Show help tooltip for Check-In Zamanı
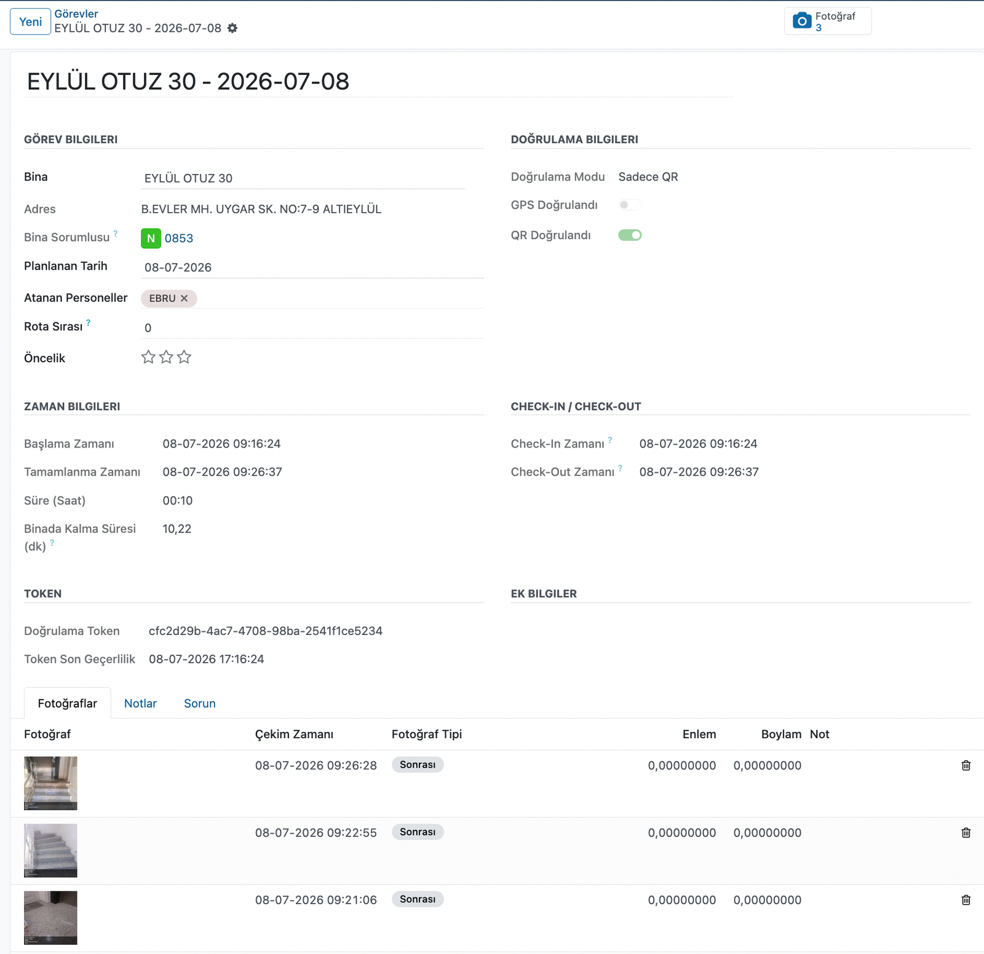Viewport: 984px width, 954px height. [x=609, y=440]
